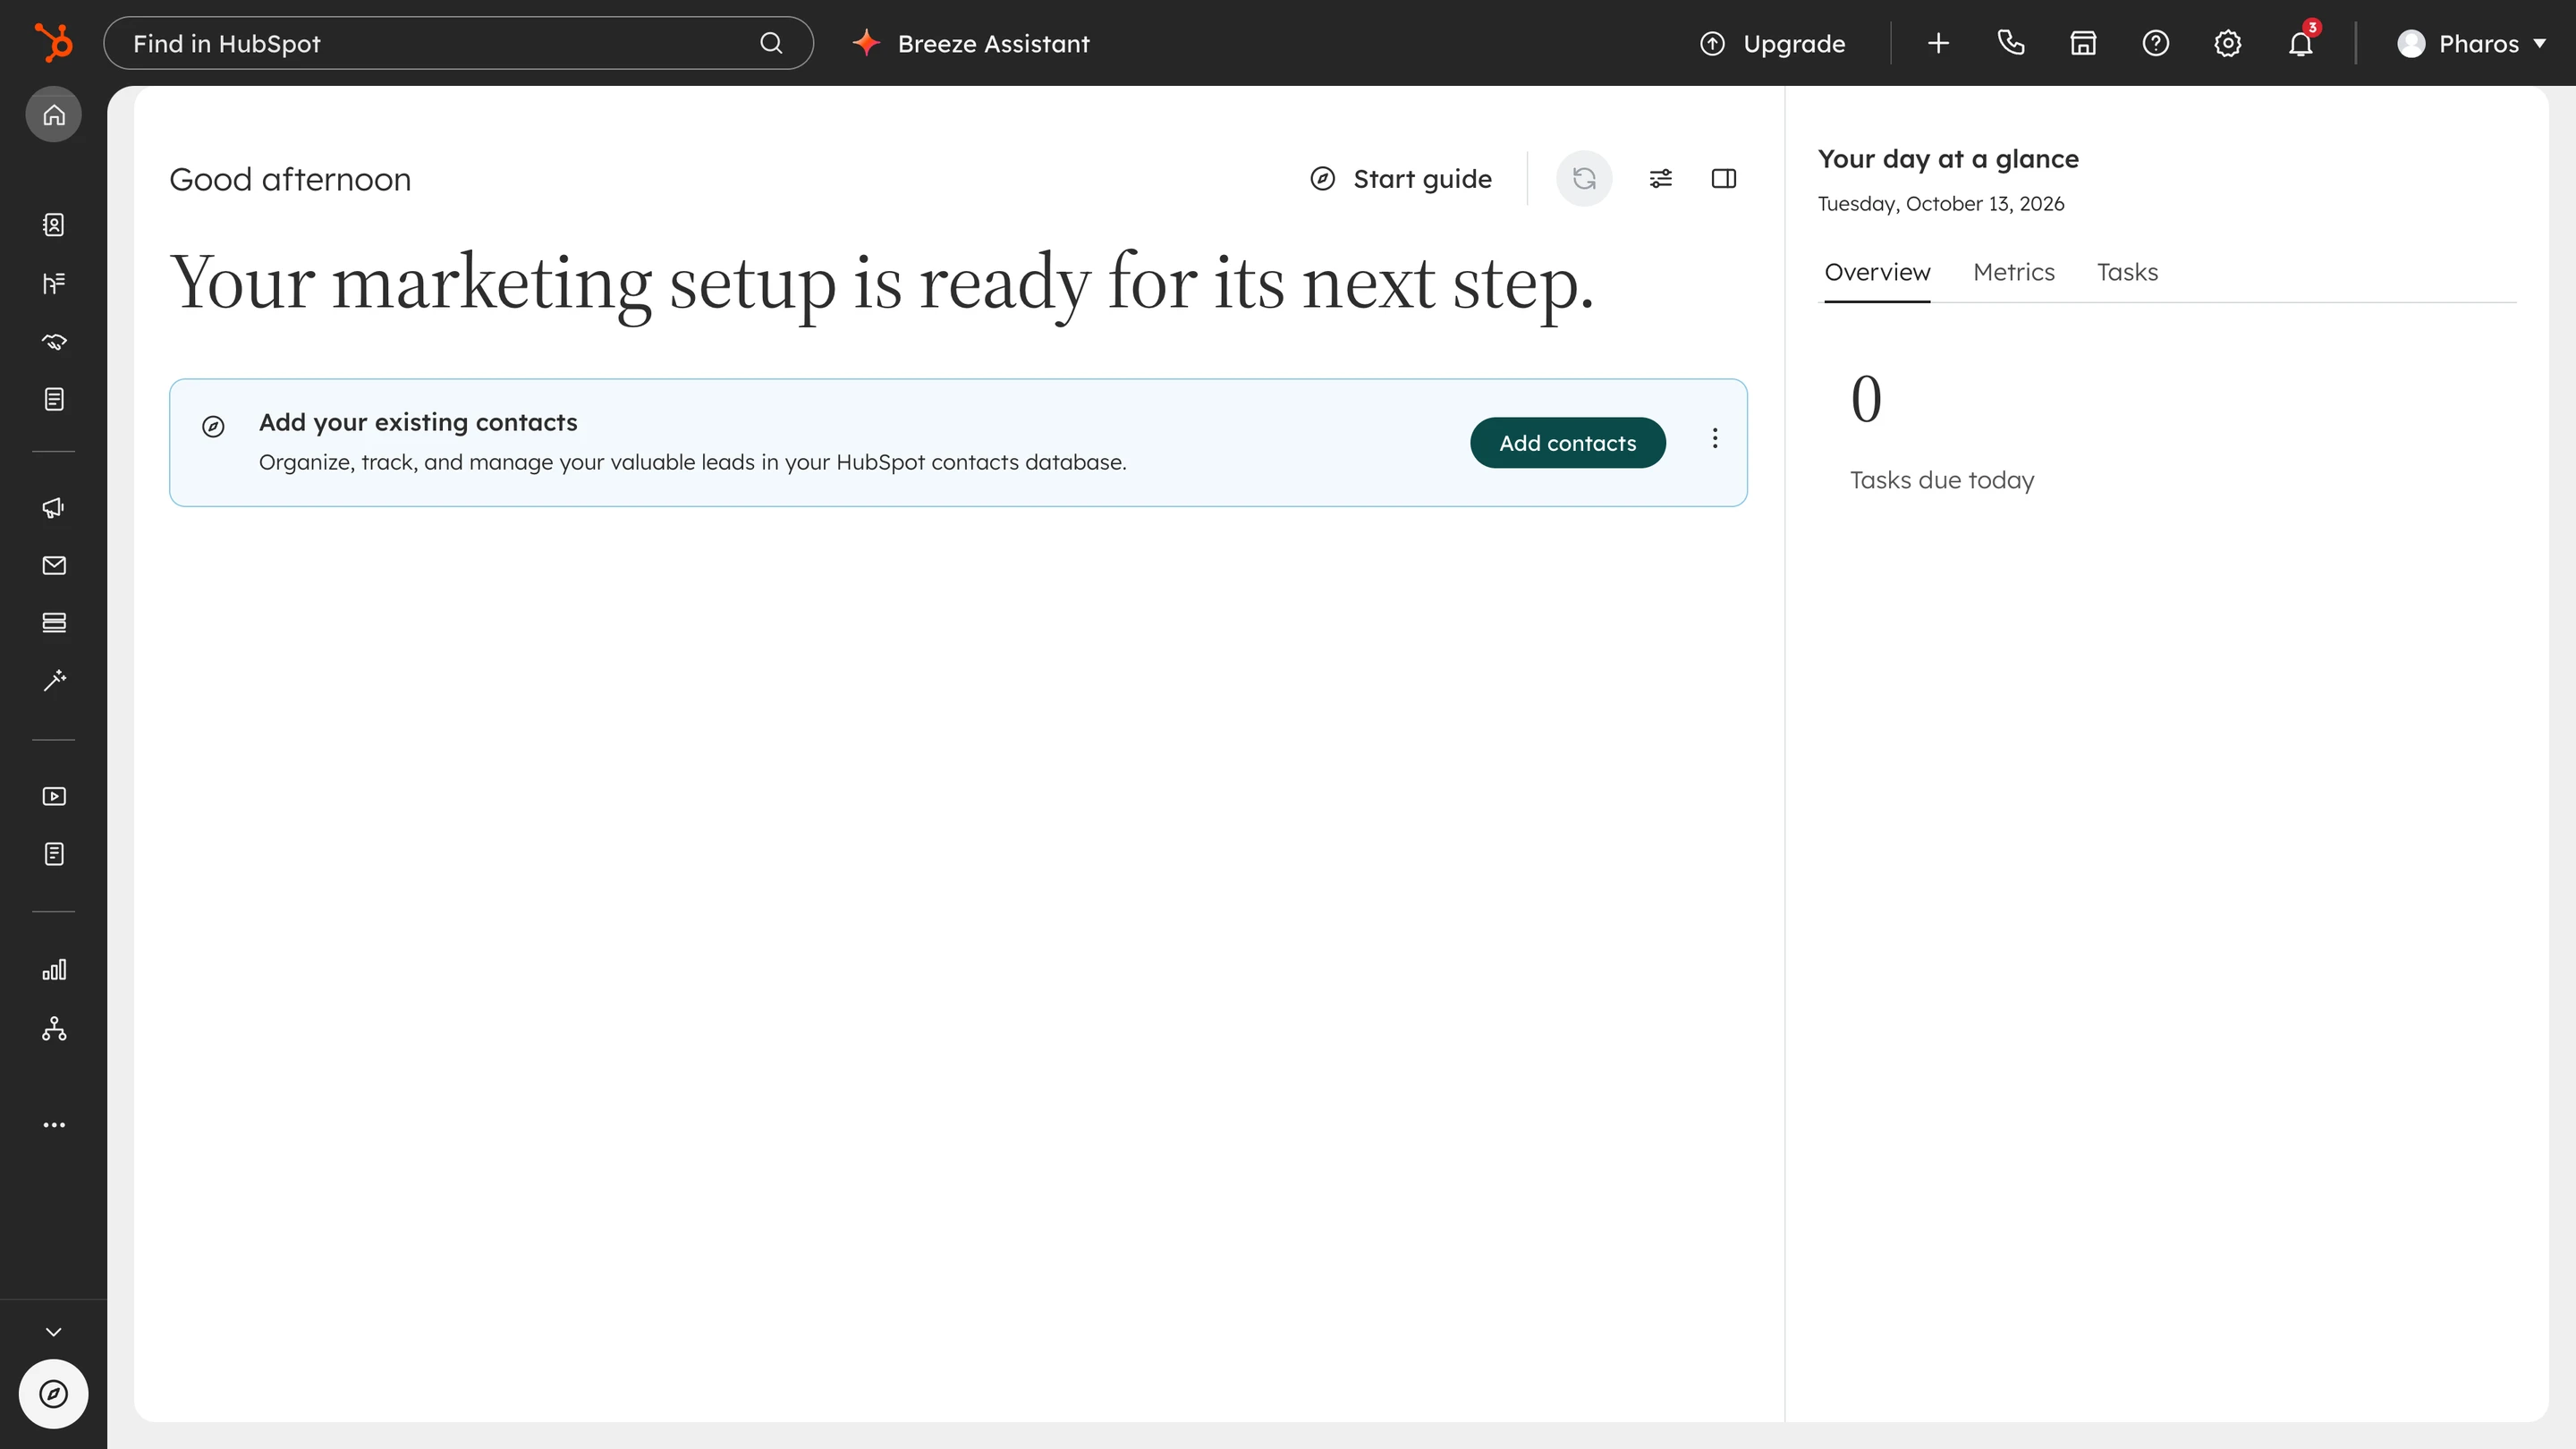2576x1449 pixels.
Task: Click the plus Create icon in top bar
Action: pyautogui.click(x=1938, y=43)
